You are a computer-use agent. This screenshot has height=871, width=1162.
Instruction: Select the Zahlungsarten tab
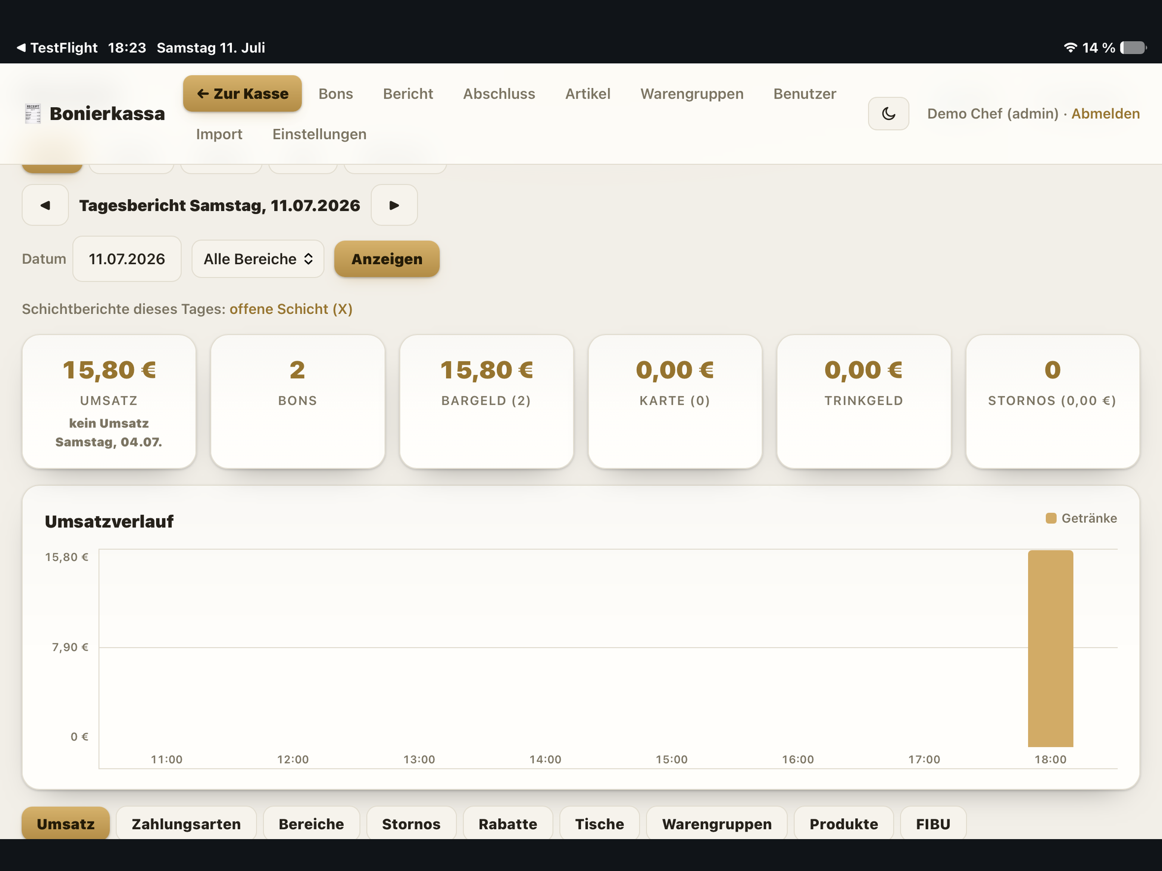coord(186,823)
